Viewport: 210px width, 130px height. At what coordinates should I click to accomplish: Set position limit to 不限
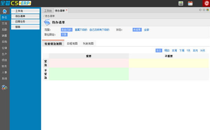point(64,35)
